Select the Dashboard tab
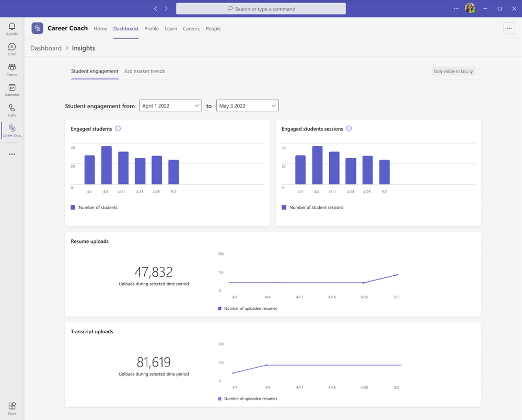The height and width of the screenshot is (420, 522). coord(125,29)
